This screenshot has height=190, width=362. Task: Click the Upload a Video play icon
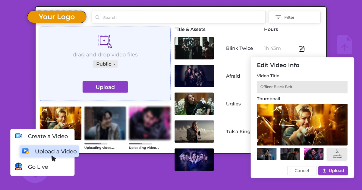click(x=25, y=151)
